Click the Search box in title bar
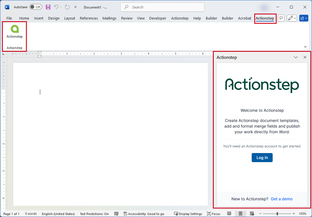Image resolution: width=312 pixels, height=217 pixels. 162,7
